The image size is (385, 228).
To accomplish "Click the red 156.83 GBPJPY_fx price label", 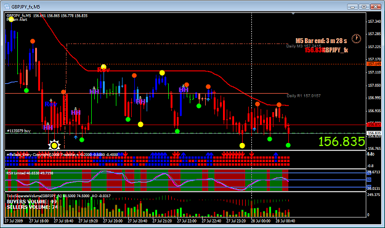I will click(x=326, y=50).
